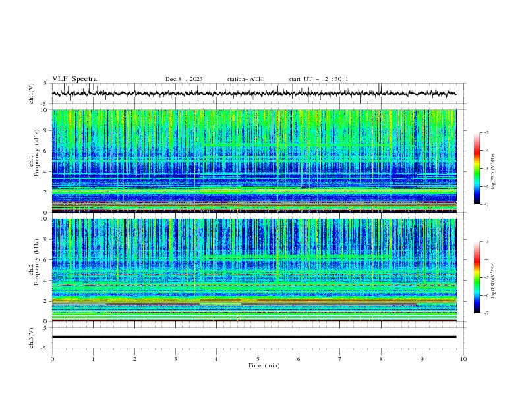The height and width of the screenshot is (403, 522).
Task: Click the '-7' label on ch.2 colorbar
Action: tap(486, 313)
